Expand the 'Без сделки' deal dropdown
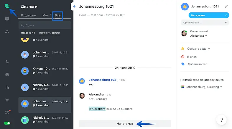The width and height of the screenshot is (232, 129). (208, 15)
